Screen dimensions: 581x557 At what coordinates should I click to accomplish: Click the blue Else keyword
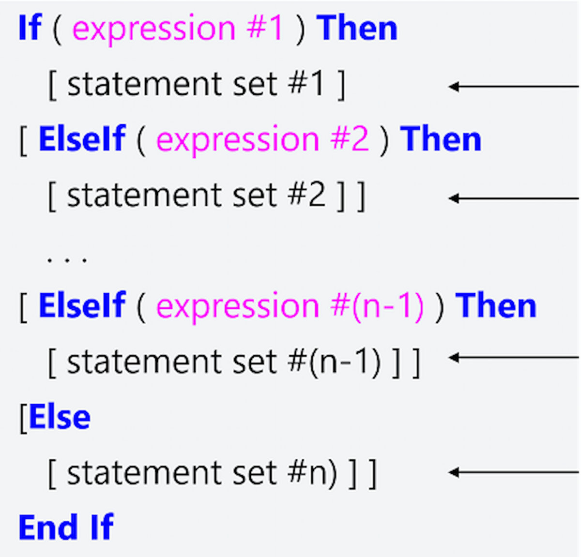pos(60,417)
